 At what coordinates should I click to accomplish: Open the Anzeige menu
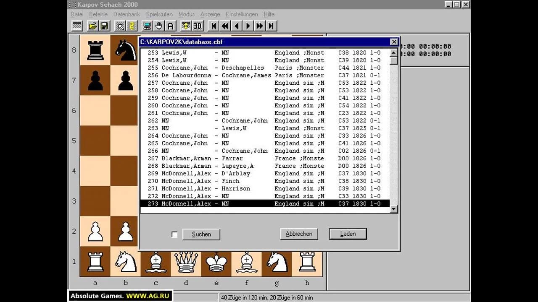tap(210, 14)
